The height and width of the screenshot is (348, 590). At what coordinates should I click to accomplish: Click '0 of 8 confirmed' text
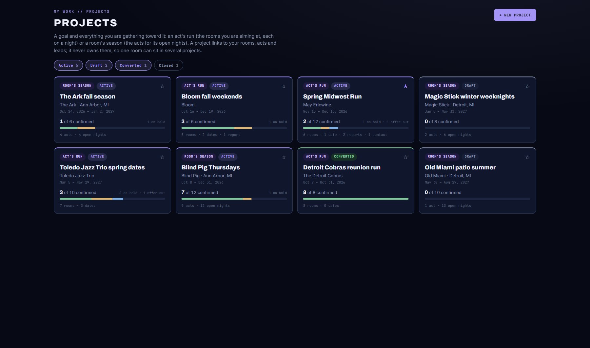[x=442, y=121]
